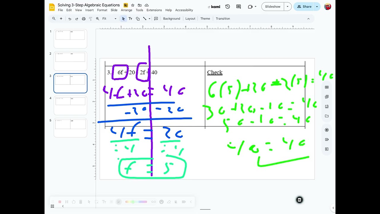
Task: Open the Insert menu
Action: click(x=89, y=10)
